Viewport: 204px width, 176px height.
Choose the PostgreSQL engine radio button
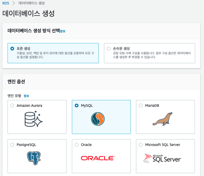coord(12,145)
